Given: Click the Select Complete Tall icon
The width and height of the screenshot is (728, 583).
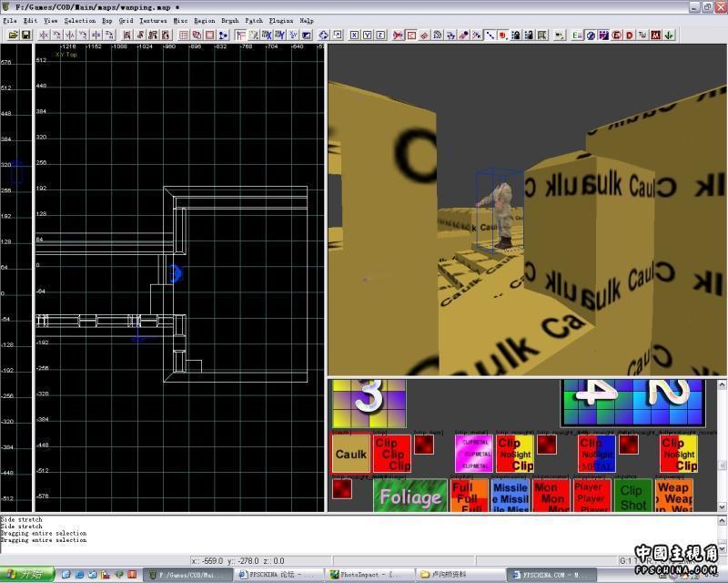Looking at the screenshot, I should [126, 35].
